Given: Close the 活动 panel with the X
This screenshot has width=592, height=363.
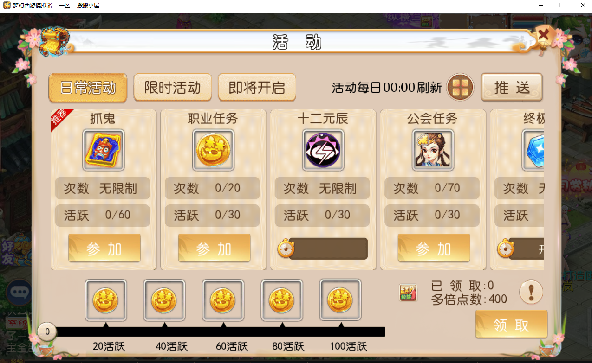Looking at the screenshot, I should tap(544, 35).
